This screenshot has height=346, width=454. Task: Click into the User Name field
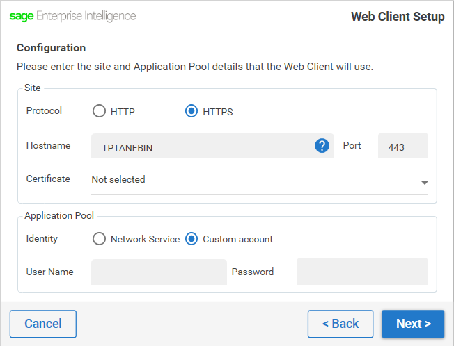point(159,272)
